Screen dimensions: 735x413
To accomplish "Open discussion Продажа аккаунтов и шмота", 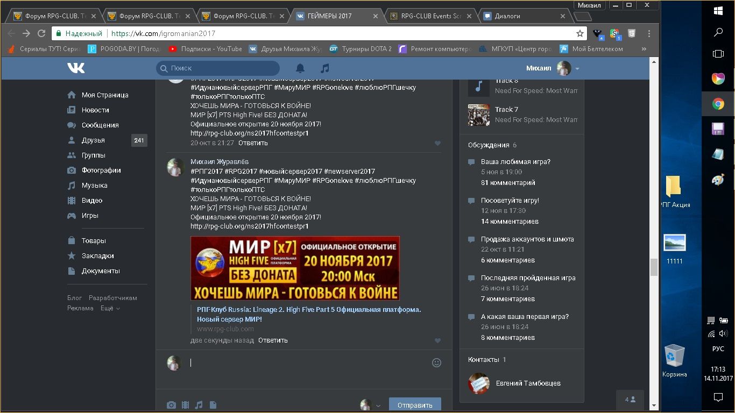I will 527,239.
